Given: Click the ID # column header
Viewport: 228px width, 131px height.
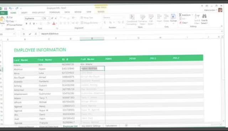Looking at the screenshot, I should (65, 59).
